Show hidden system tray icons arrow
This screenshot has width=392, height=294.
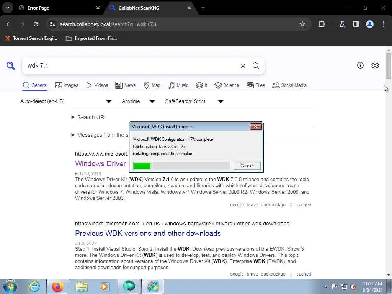point(325,287)
